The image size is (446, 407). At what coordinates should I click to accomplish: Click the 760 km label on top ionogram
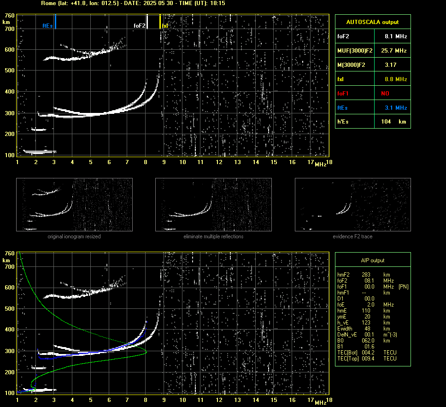[x=9, y=15]
